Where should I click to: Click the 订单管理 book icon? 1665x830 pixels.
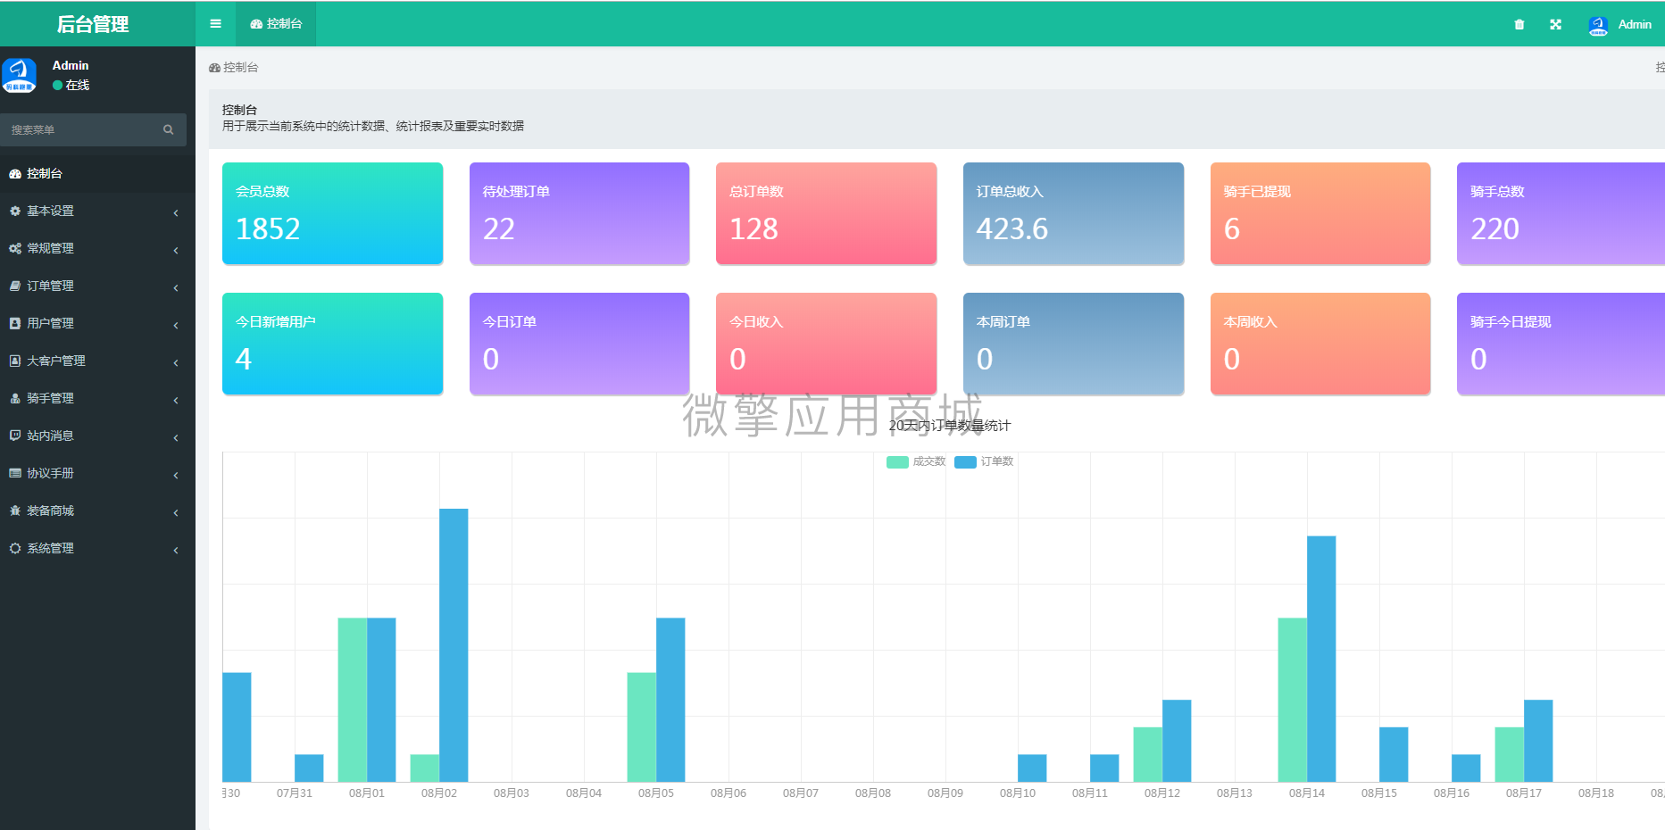pyautogui.click(x=15, y=286)
